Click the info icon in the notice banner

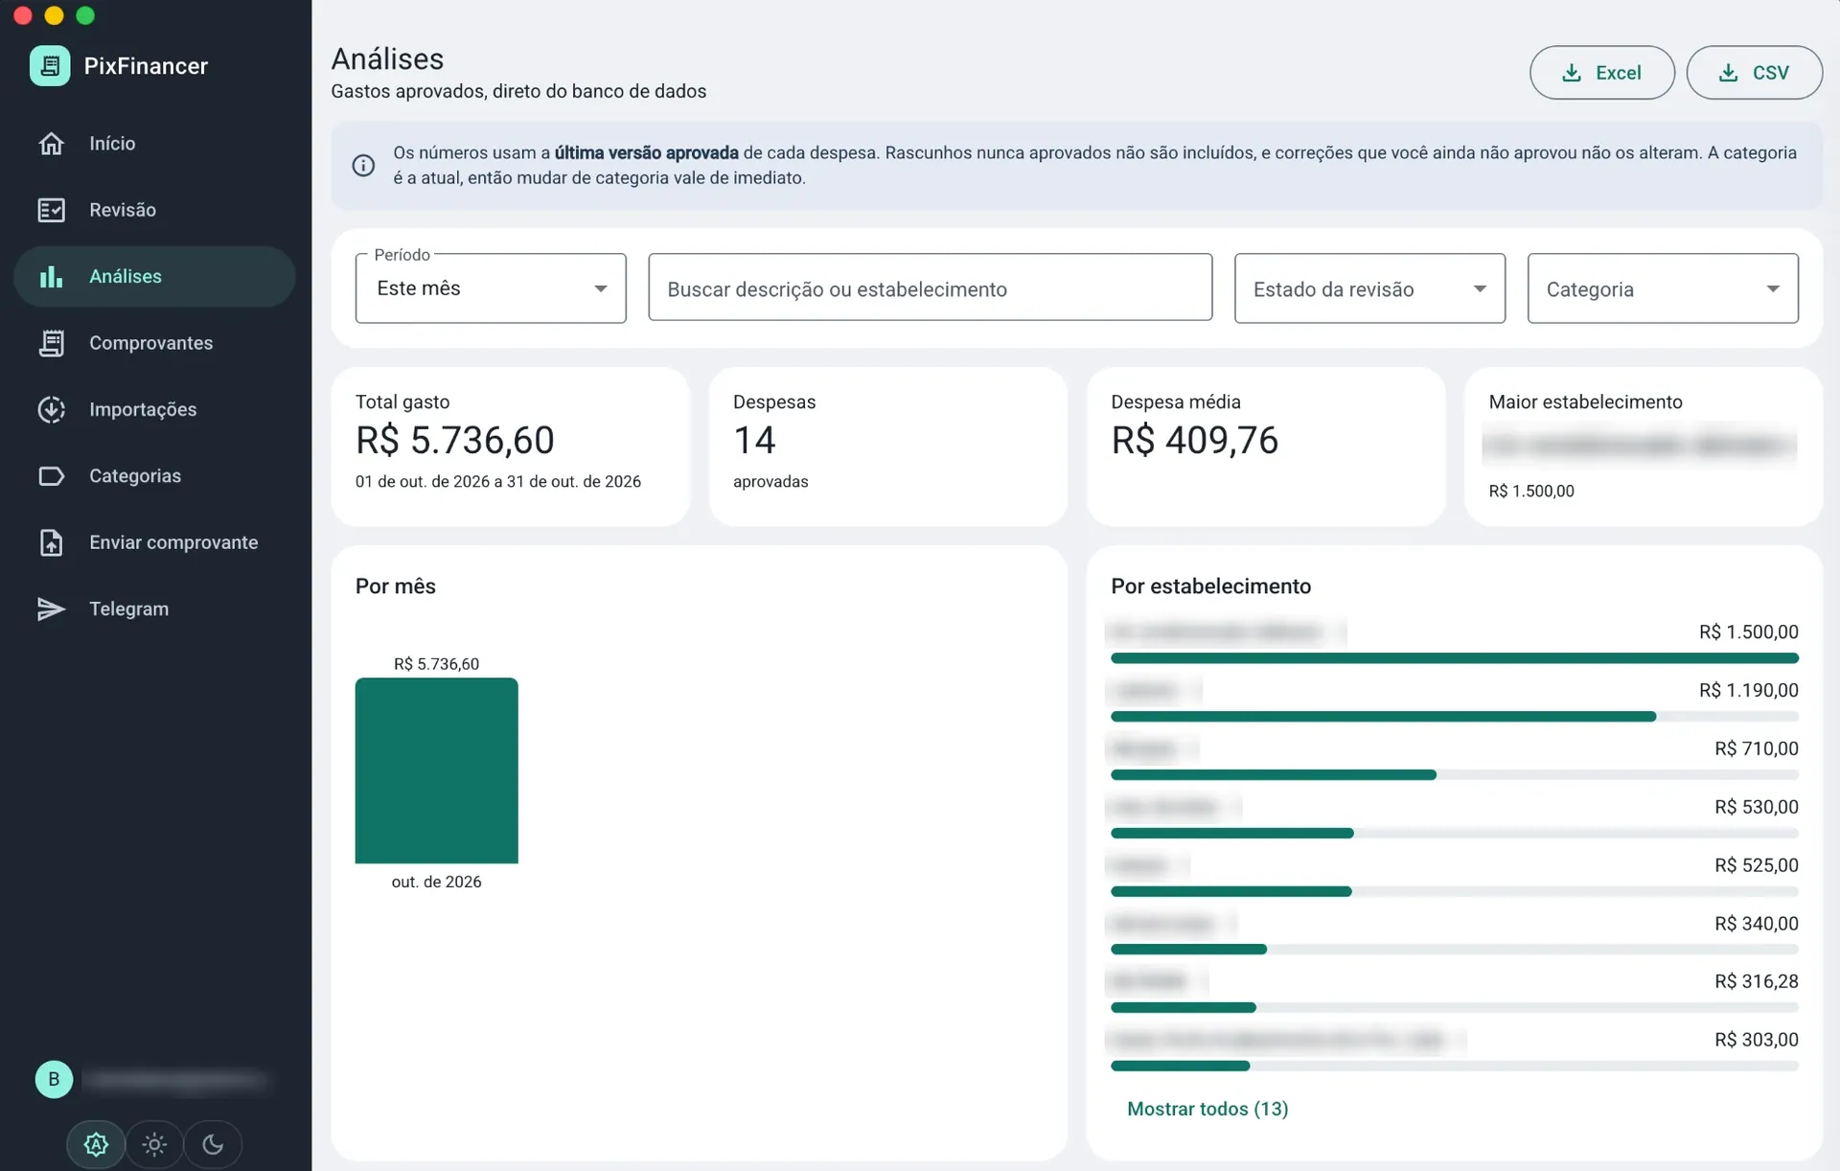(x=363, y=166)
